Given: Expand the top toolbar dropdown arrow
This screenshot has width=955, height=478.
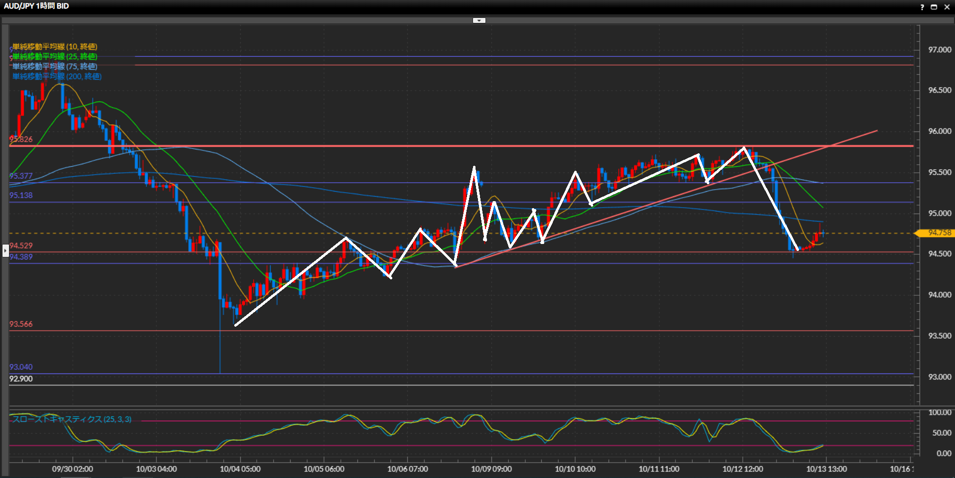Looking at the screenshot, I should [479, 20].
